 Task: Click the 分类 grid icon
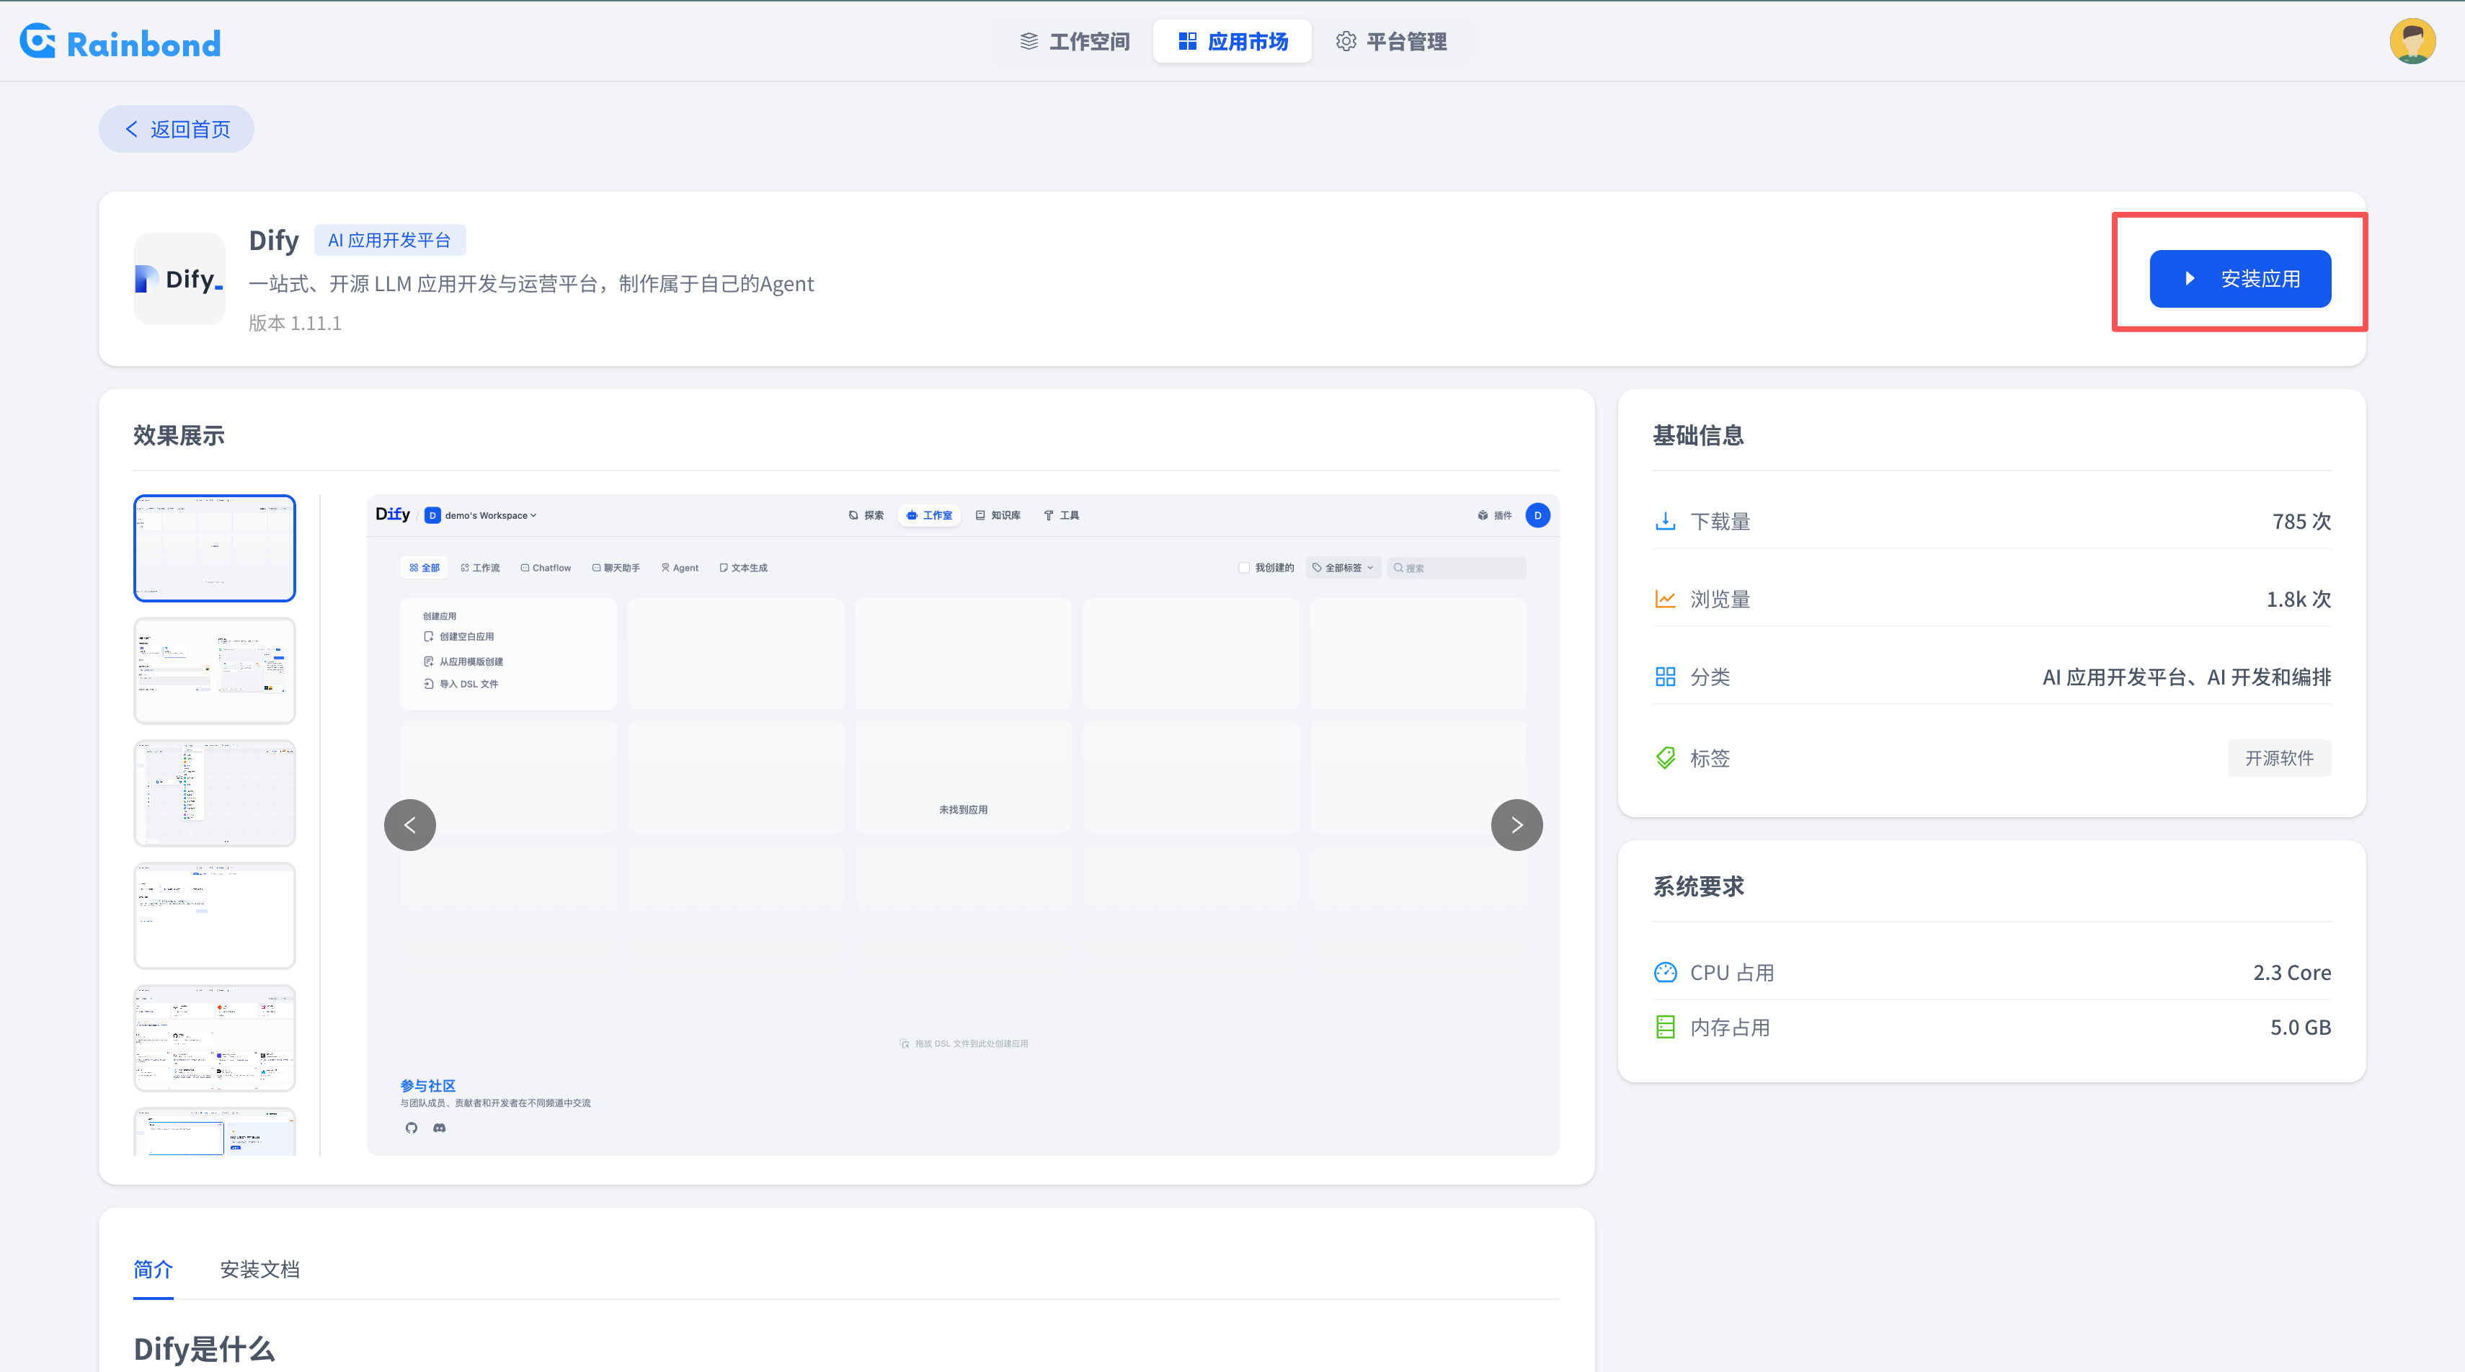(1665, 677)
